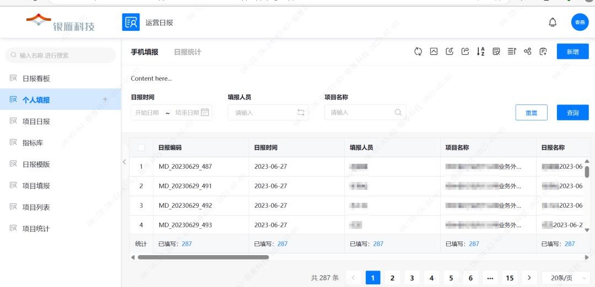Viewport: 595px width, 287px height.
Task: Click the export arrow icon in toolbar
Action: click(465, 52)
